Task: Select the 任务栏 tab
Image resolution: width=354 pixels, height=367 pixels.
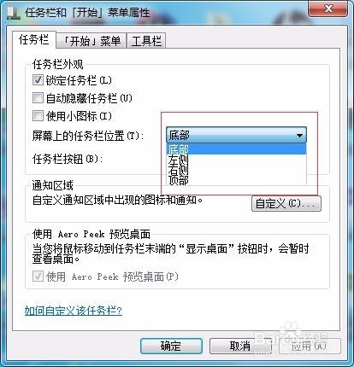Action: coord(34,39)
